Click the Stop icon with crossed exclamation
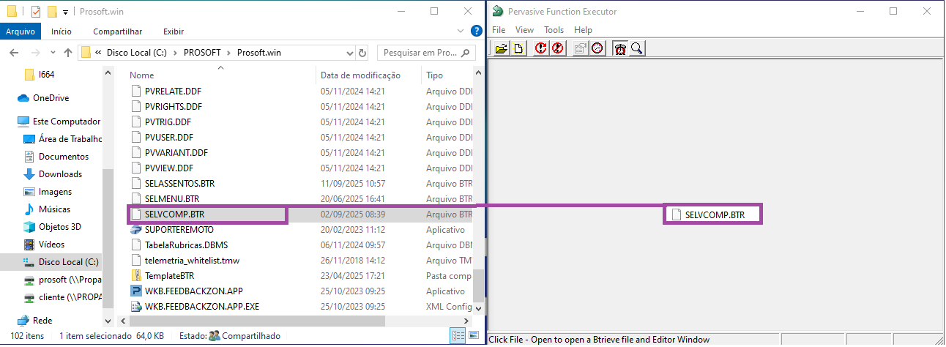 (557, 48)
